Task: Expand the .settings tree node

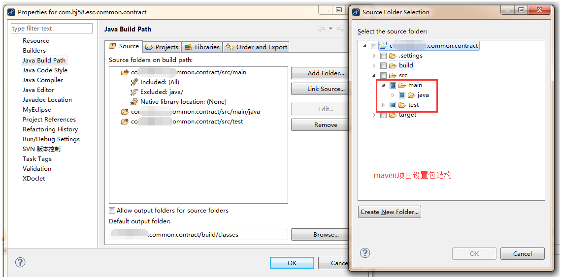Action: coord(374,56)
